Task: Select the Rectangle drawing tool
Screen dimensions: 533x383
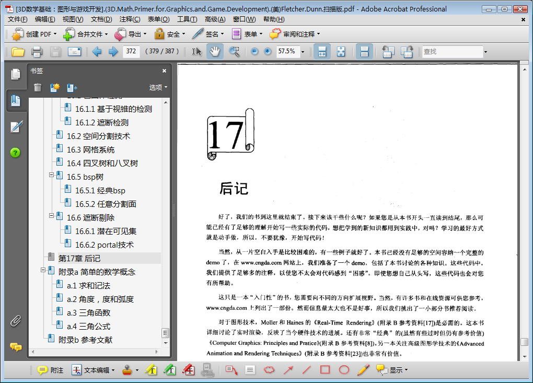Action: pos(325,370)
